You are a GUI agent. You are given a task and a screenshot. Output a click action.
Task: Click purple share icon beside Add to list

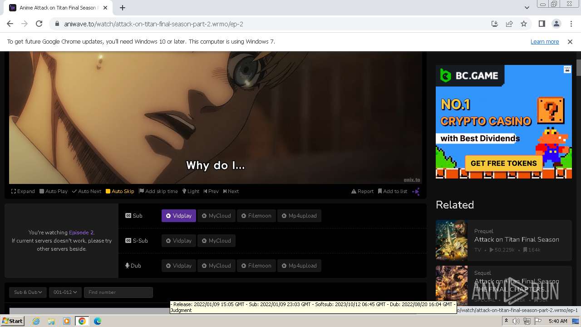[x=416, y=191]
